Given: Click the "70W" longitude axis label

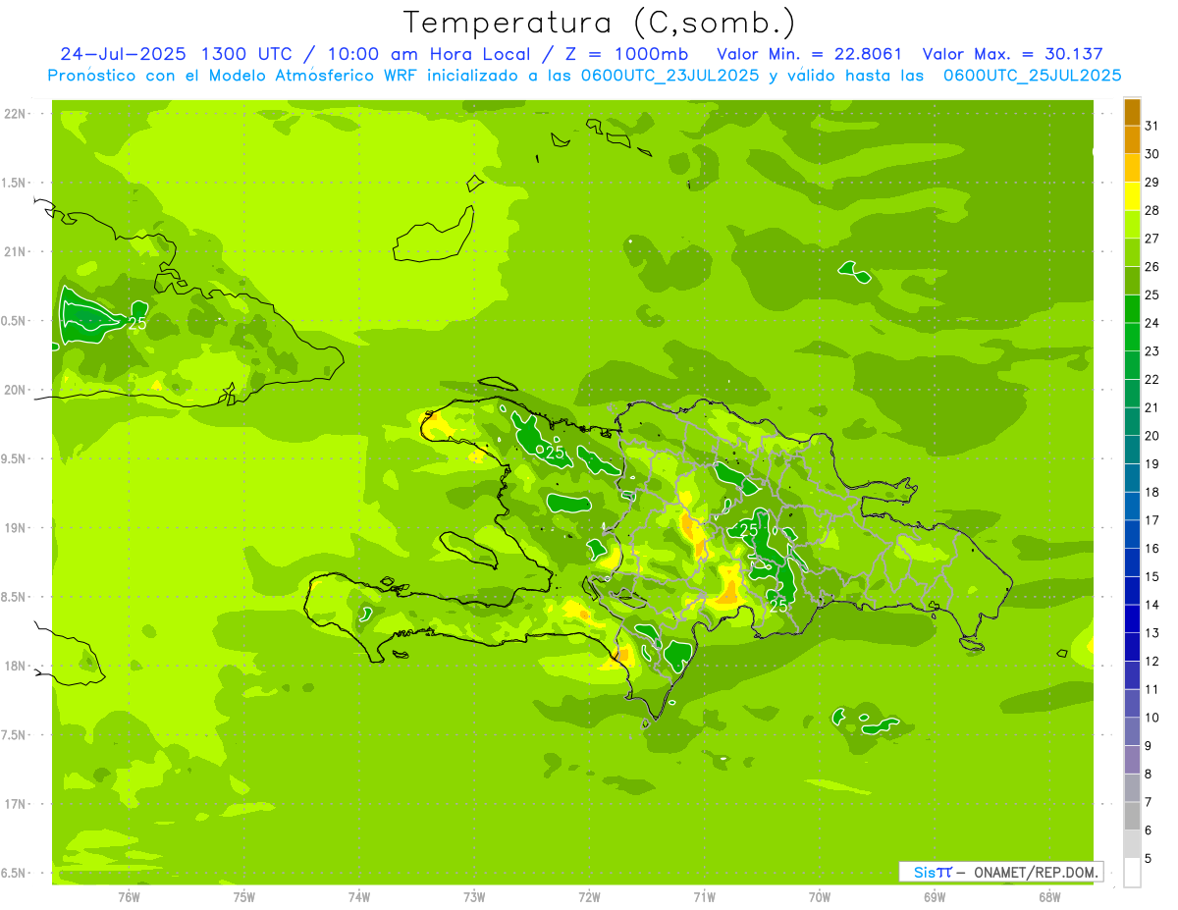Looking at the screenshot, I should pyautogui.click(x=820, y=897).
